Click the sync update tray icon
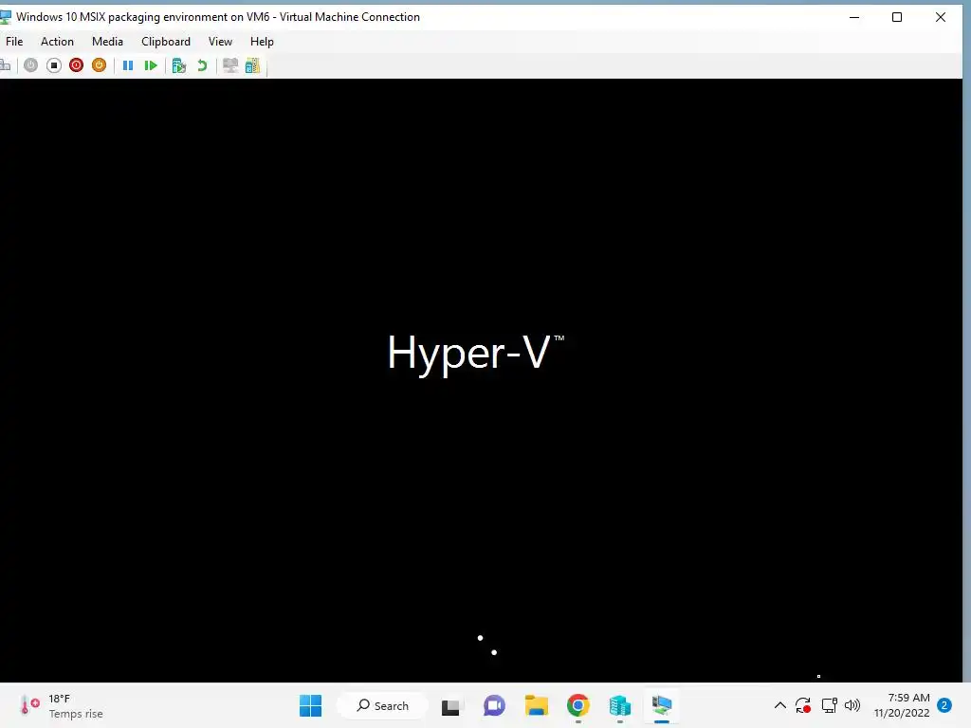The height and width of the screenshot is (728, 971). point(803,705)
